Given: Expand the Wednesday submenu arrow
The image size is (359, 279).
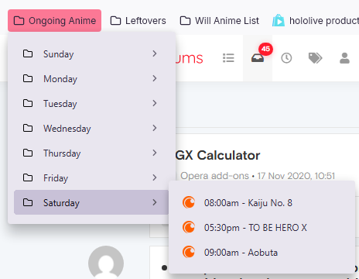Looking at the screenshot, I should [155, 128].
